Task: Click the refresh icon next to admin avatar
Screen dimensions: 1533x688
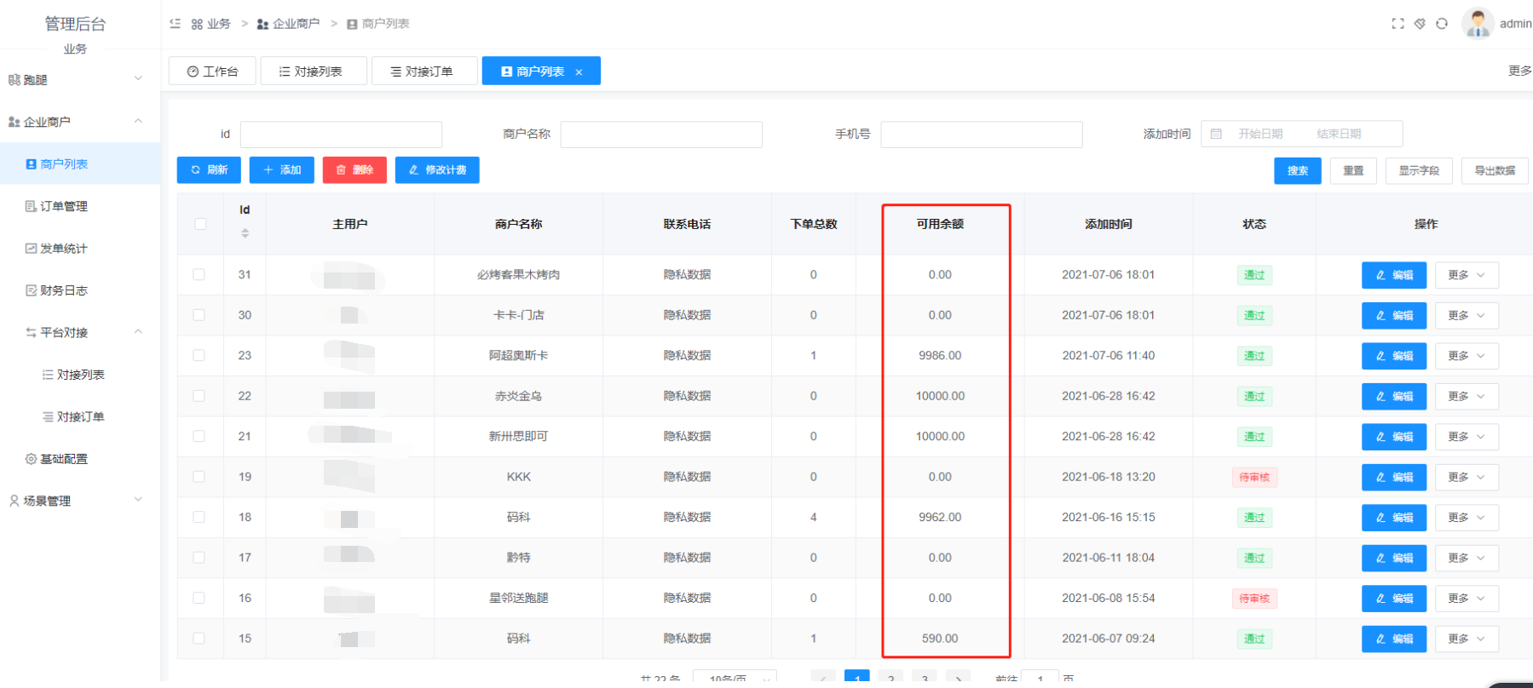Action: 1442,24
